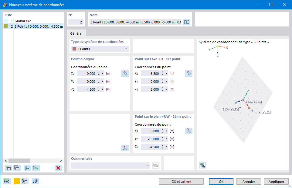Viewport: 292px width, 188px height.
Task: Delete the selected coordinate system with red X
Action: point(58,168)
